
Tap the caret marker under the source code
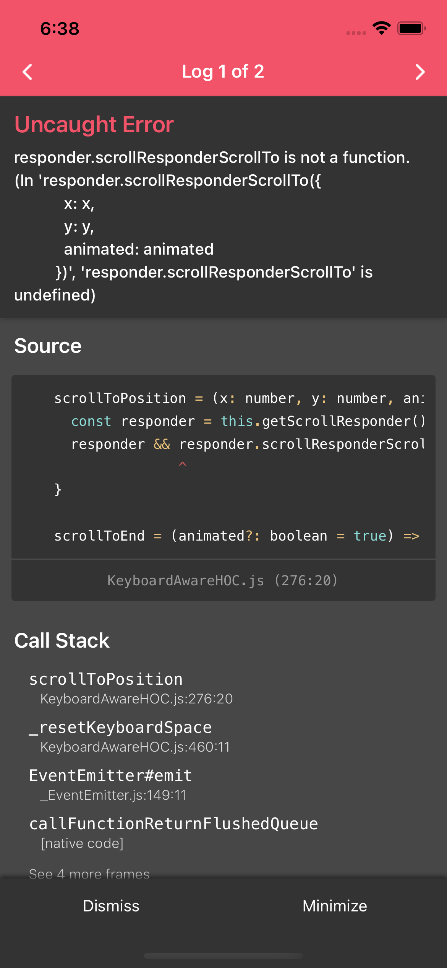pyautogui.click(x=183, y=464)
